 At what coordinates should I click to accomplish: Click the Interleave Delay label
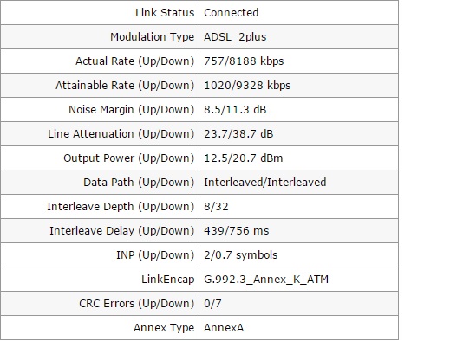(x=122, y=230)
